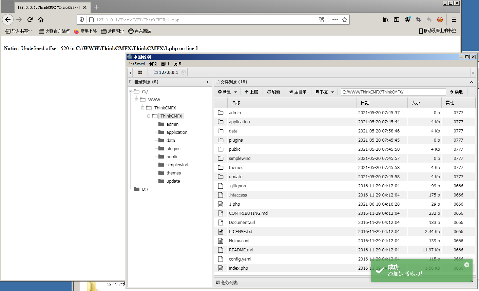This screenshot has width=479, height=291.
Task: Click the Firefox account avatar icon
Action: 407,20
